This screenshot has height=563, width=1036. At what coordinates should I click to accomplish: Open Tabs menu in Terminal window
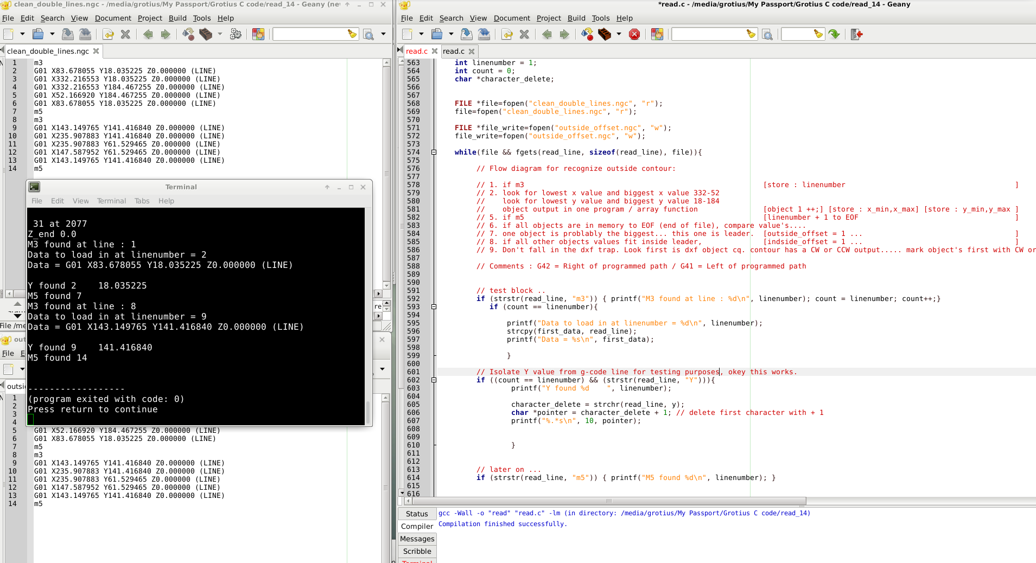tap(142, 201)
